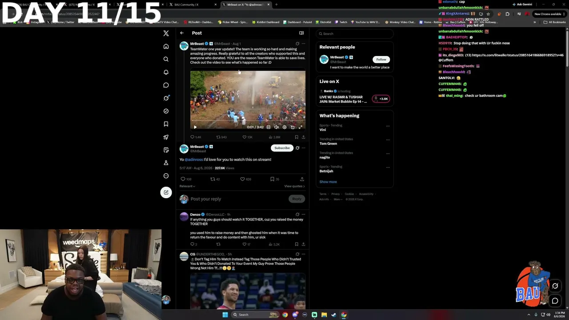Open the KickBot Dashboard bookmark
This screenshot has width=569, height=320.
(x=265, y=22)
